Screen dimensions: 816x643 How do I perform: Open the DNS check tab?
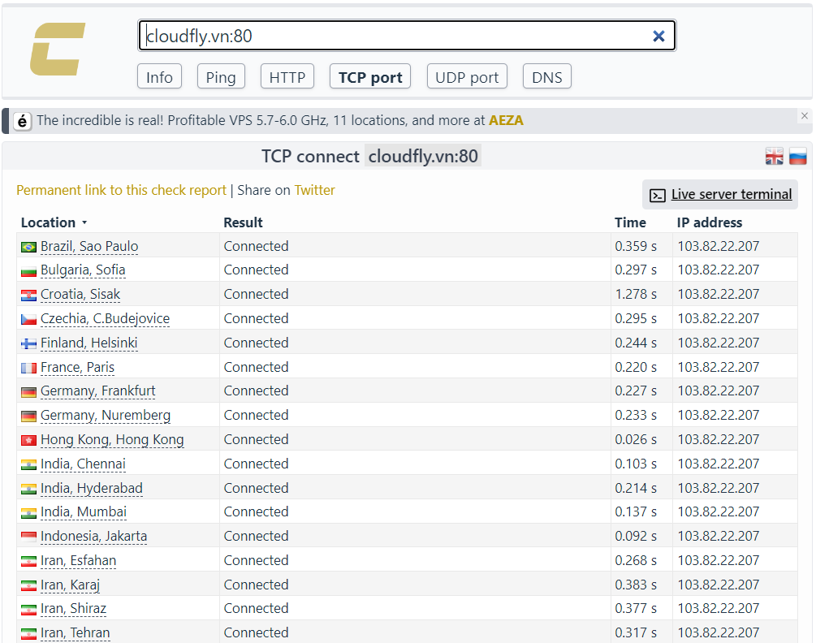pos(547,76)
